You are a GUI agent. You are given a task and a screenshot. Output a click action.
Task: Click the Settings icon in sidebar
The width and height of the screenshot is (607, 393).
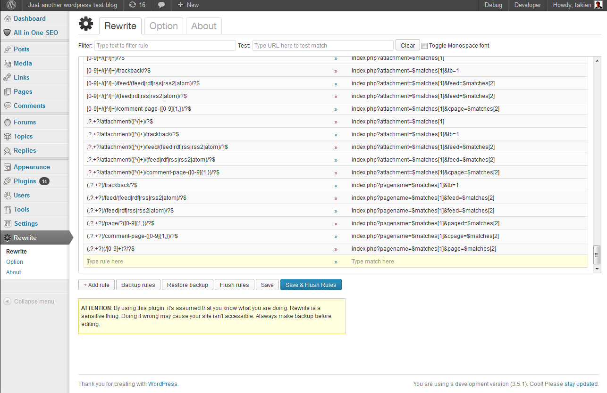point(7,224)
